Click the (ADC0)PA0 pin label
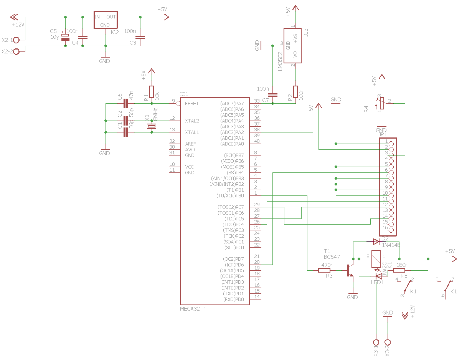 (x=232, y=144)
